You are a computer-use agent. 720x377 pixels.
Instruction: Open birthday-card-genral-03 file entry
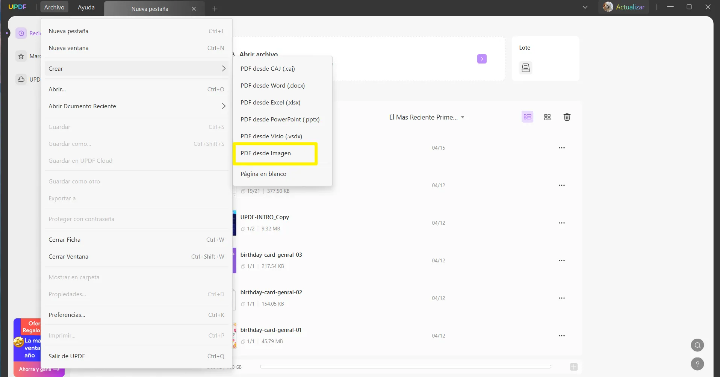(271, 255)
